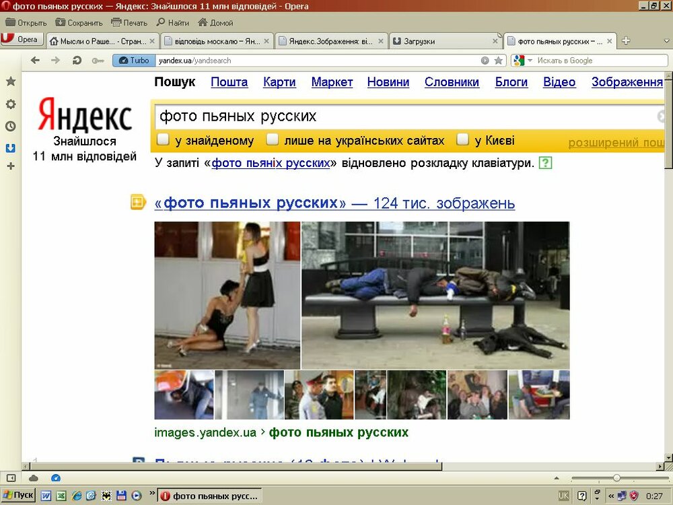This screenshot has height=505, width=673.
Task: Click the zoom slider in status bar
Action: (616, 478)
